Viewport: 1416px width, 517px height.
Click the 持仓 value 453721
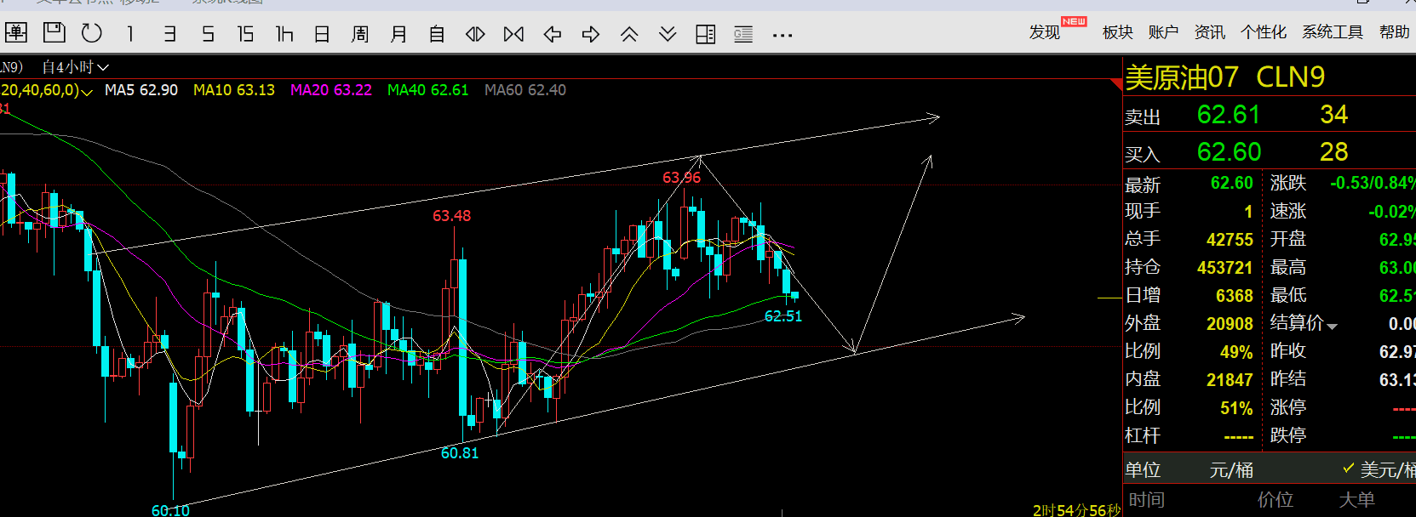(1224, 268)
